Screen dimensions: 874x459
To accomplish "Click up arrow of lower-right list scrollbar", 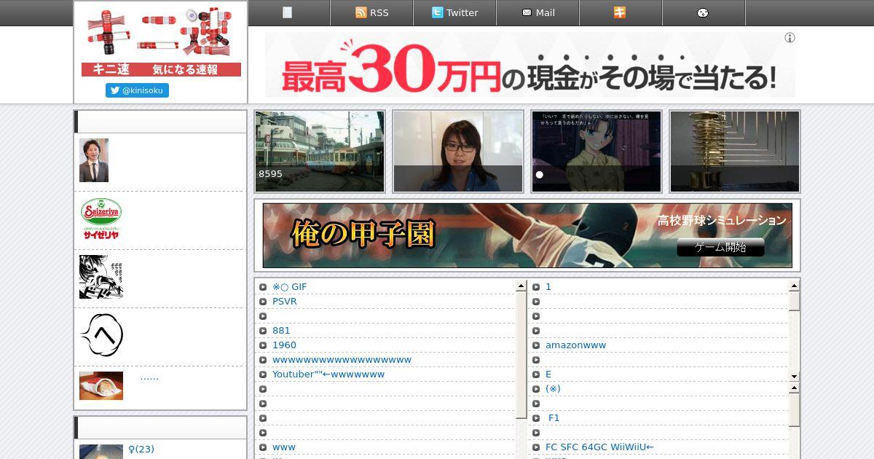I will [794, 388].
